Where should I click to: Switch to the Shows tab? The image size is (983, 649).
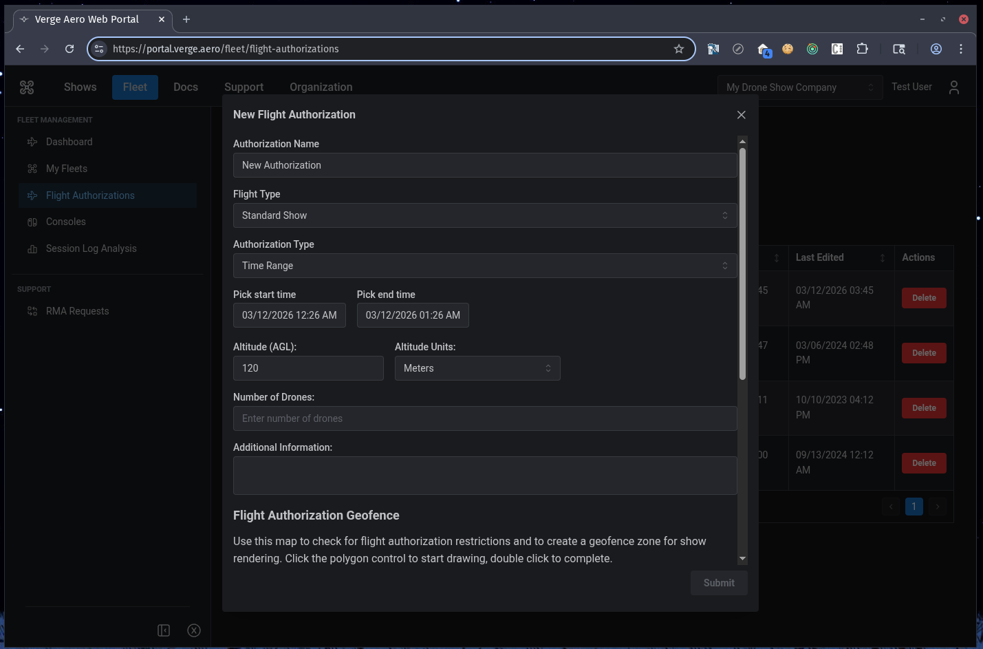(80, 87)
